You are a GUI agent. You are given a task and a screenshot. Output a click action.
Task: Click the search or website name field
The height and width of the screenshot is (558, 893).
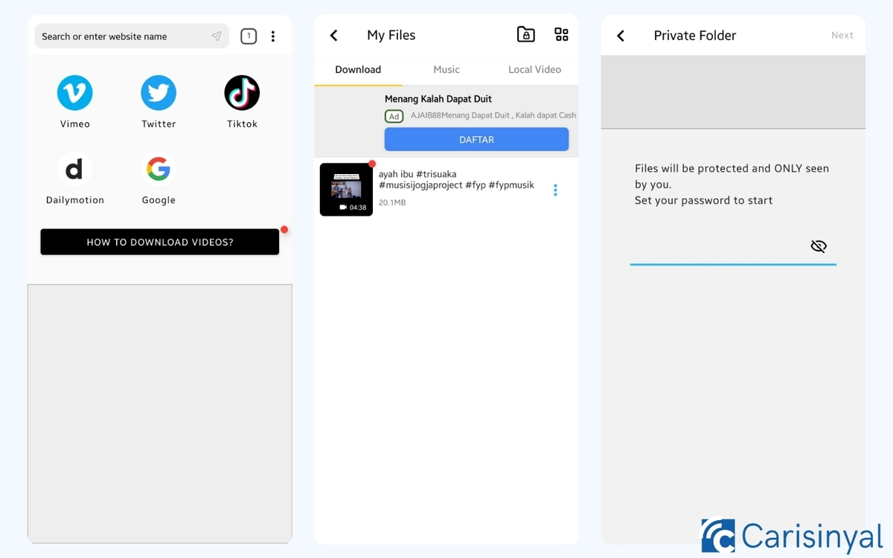[132, 36]
